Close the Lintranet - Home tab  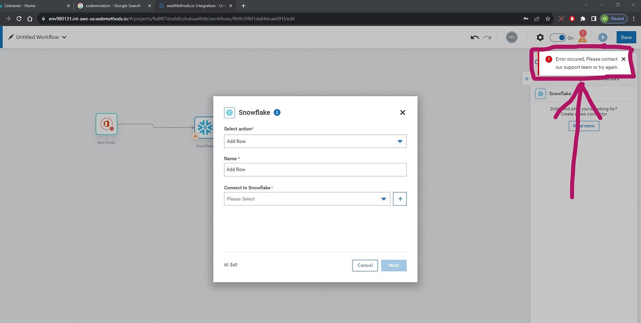coord(69,6)
